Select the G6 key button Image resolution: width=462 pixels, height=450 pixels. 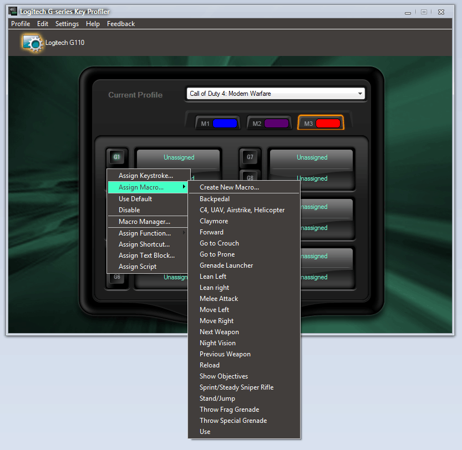(x=117, y=278)
